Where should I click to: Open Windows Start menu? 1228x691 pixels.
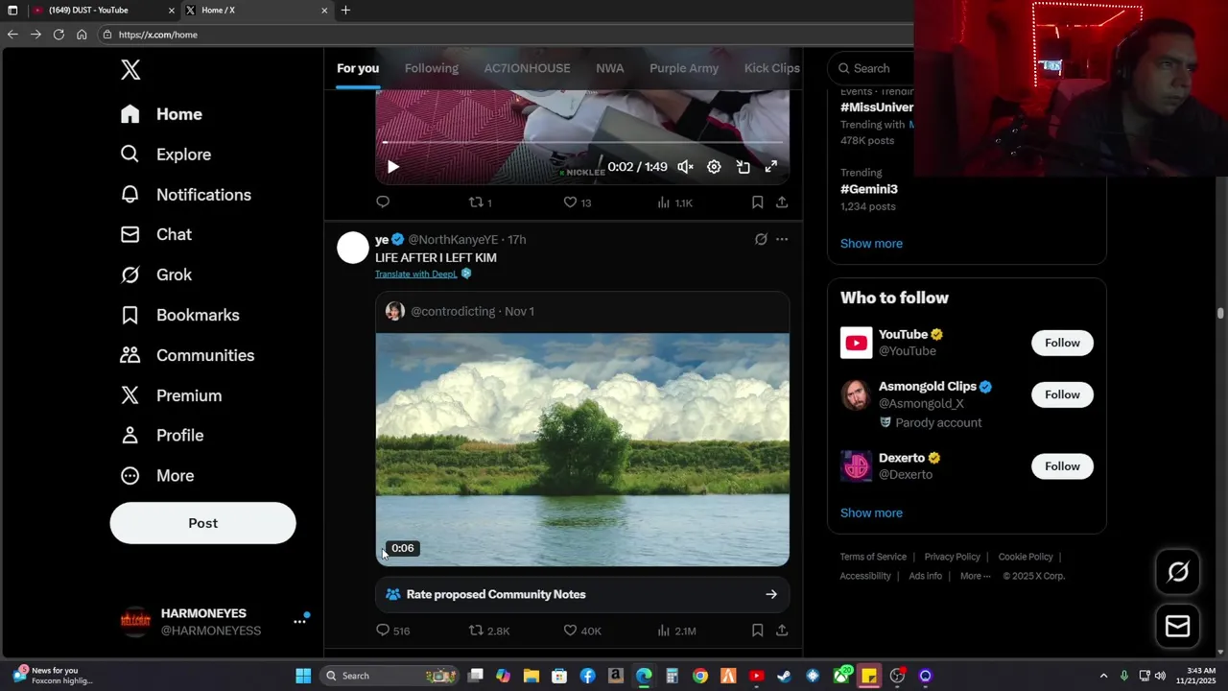(x=303, y=676)
